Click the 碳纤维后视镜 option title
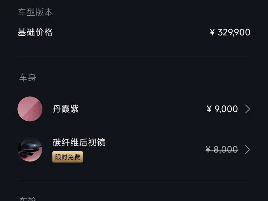268x201 pixels. point(79,143)
